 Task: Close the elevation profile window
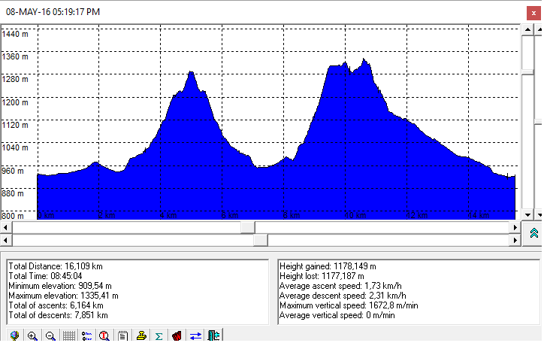[x=533, y=13]
